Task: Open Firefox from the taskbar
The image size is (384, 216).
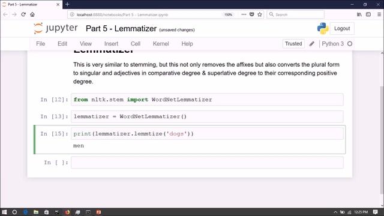Action: [x=67, y=212]
